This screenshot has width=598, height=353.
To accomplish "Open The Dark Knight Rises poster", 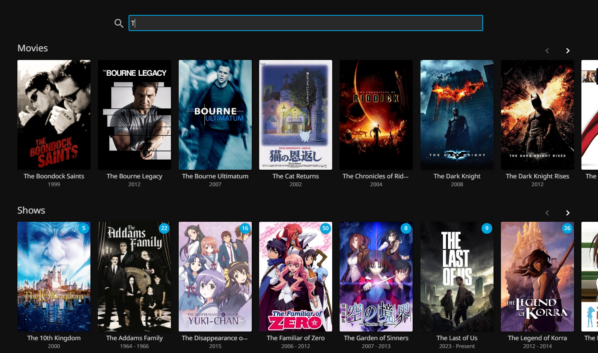I will click(537, 115).
